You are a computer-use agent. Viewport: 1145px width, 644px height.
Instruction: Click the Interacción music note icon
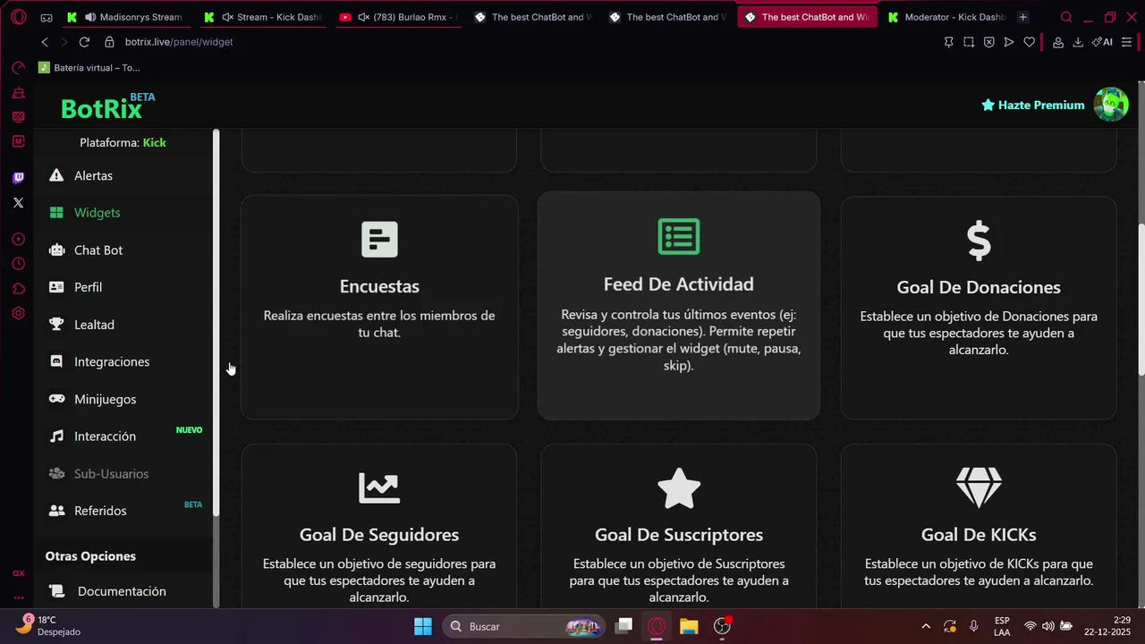click(56, 436)
